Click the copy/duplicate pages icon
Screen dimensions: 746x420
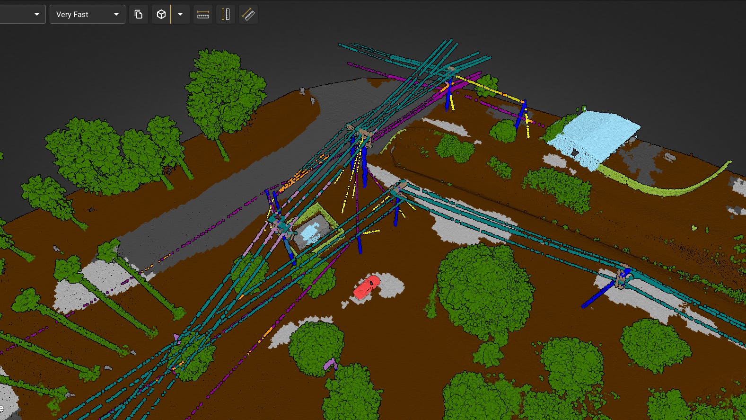(139, 14)
